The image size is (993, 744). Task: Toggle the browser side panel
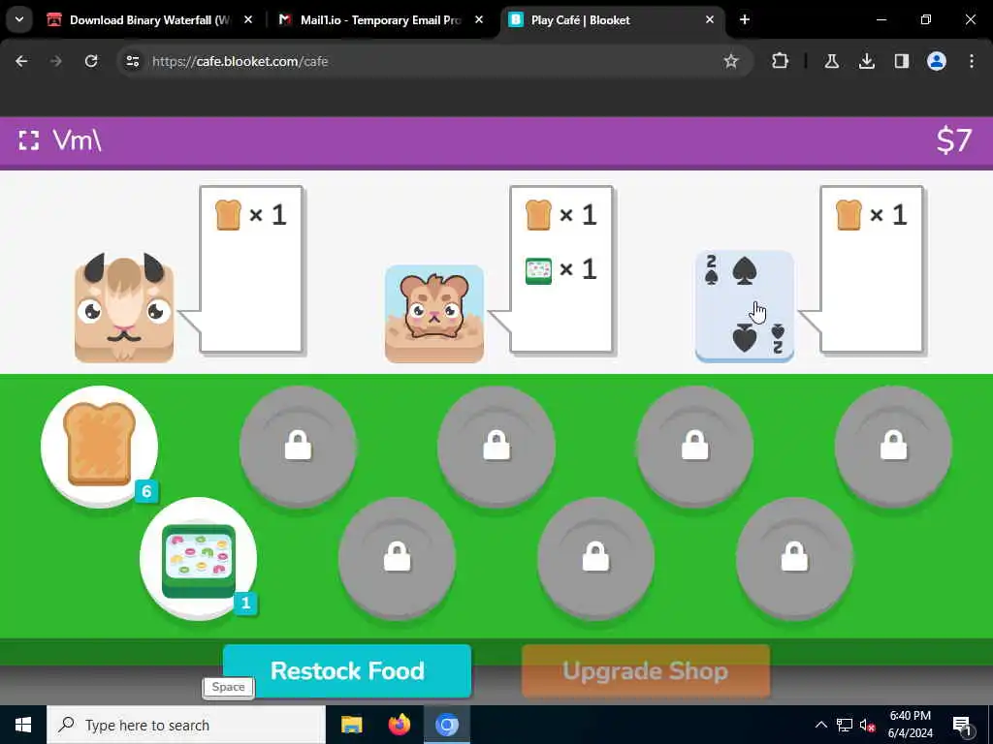click(x=901, y=61)
